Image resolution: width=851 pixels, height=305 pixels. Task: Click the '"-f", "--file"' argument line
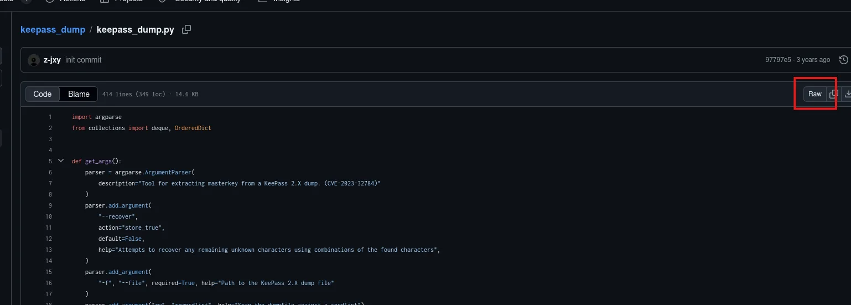(216, 283)
